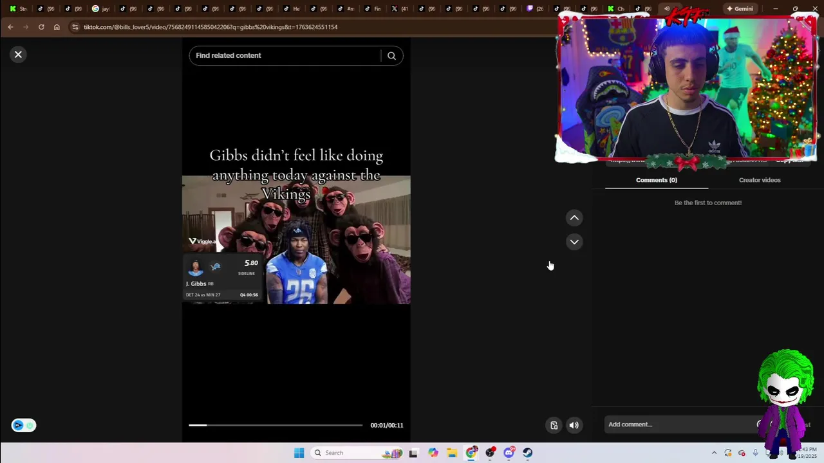This screenshot has height=463, width=824.
Task: Open the Creator videos tab
Action: pyautogui.click(x=760, y=180)
